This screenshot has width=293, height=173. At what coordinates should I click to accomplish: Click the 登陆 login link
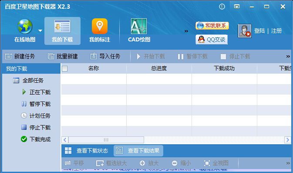pyautogui.click(x=259, y=31)
